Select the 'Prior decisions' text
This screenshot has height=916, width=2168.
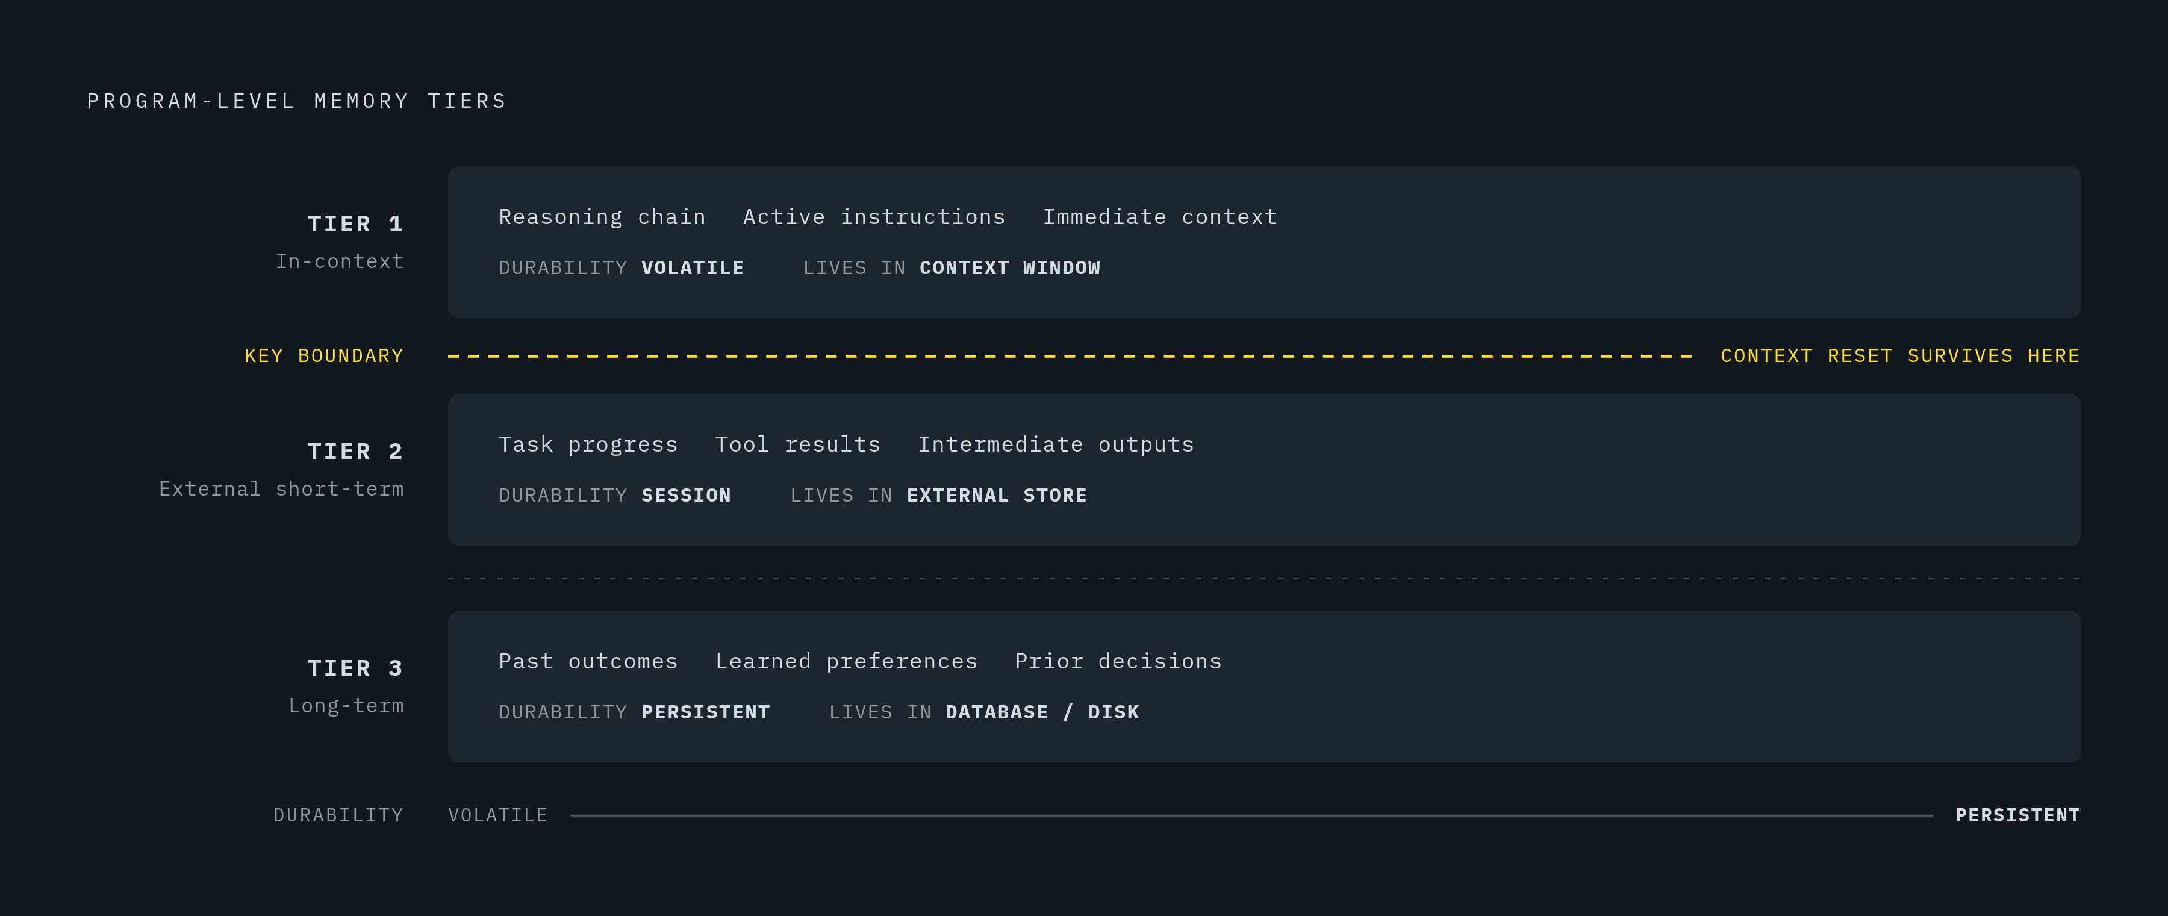coord(1118,662)
